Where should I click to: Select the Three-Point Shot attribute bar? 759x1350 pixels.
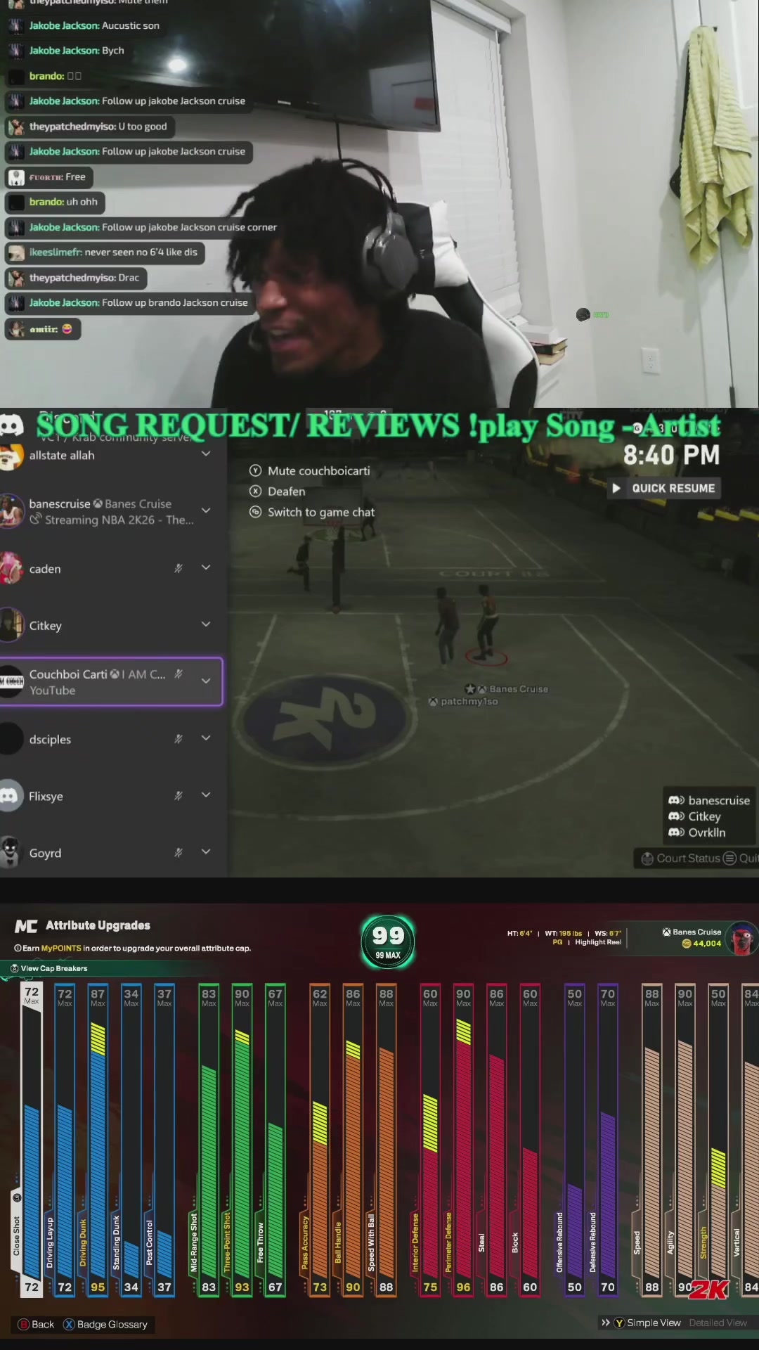click(242, 1139)
